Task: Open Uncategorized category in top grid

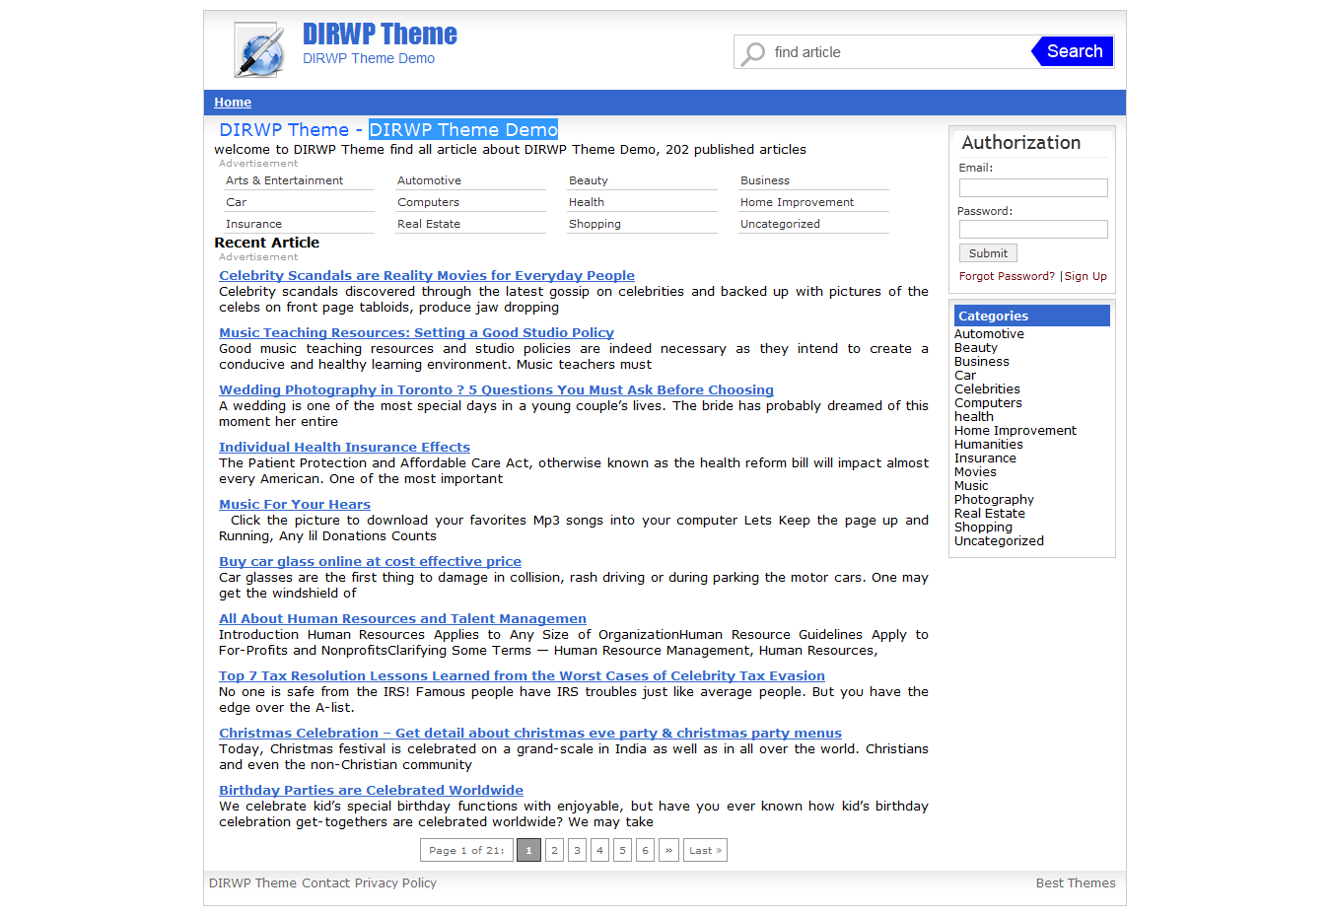Action: [x=780, y=224]
